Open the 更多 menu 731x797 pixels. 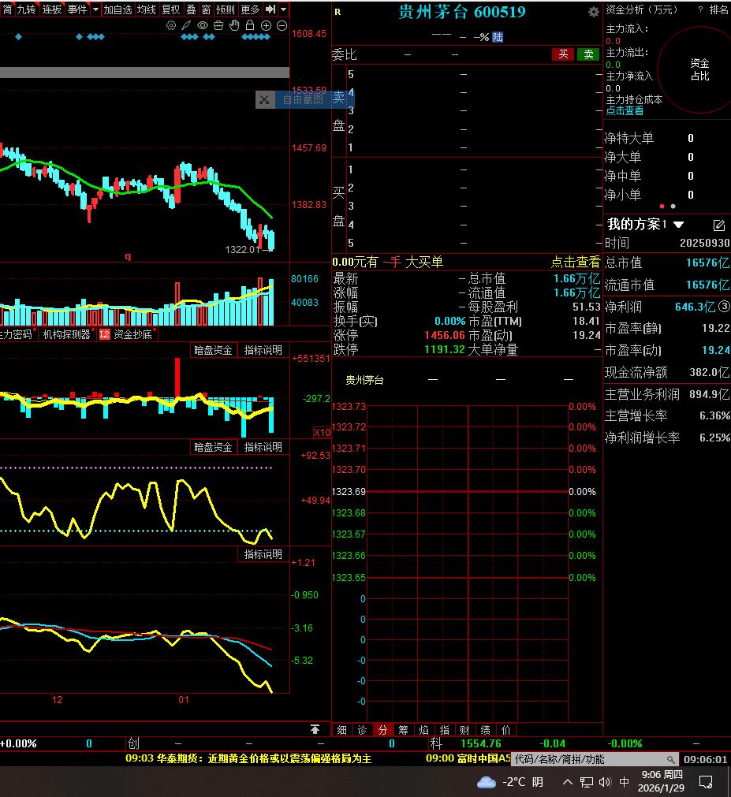click(250, 9)
